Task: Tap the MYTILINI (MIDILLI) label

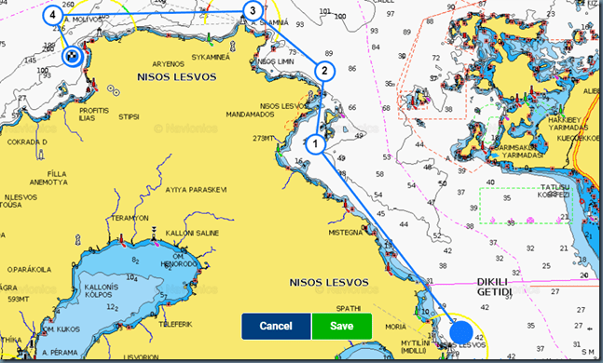Action: (415, 347)
